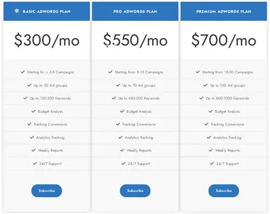Click checkmark beside Up to 70 Ad groups
This screenshot has height=214, width=270.
pyautogui.click(x=118, y=85)
